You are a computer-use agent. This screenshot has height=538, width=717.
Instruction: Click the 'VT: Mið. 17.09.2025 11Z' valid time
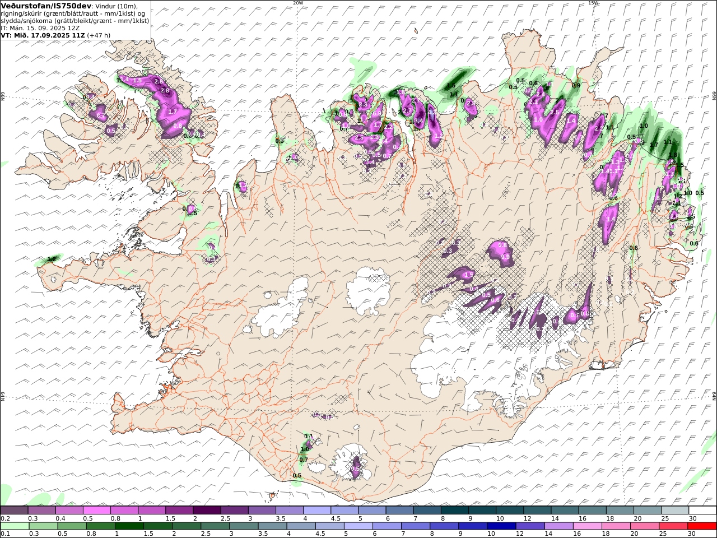43,35
